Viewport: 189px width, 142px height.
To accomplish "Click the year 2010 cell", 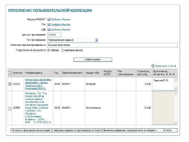I will (57, 84).
